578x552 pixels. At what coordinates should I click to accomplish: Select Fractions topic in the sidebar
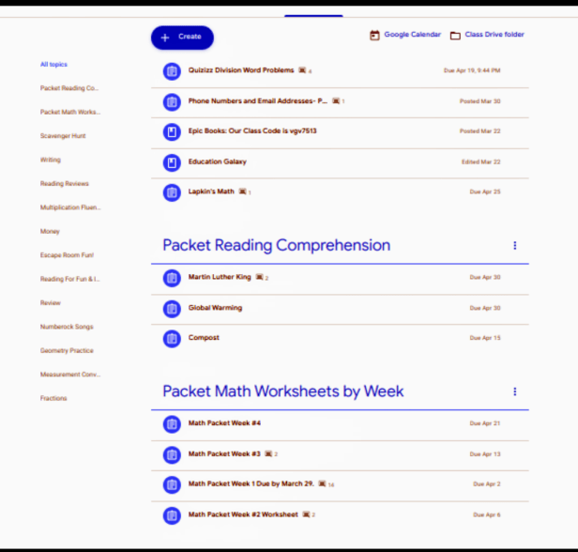point(53,398)
